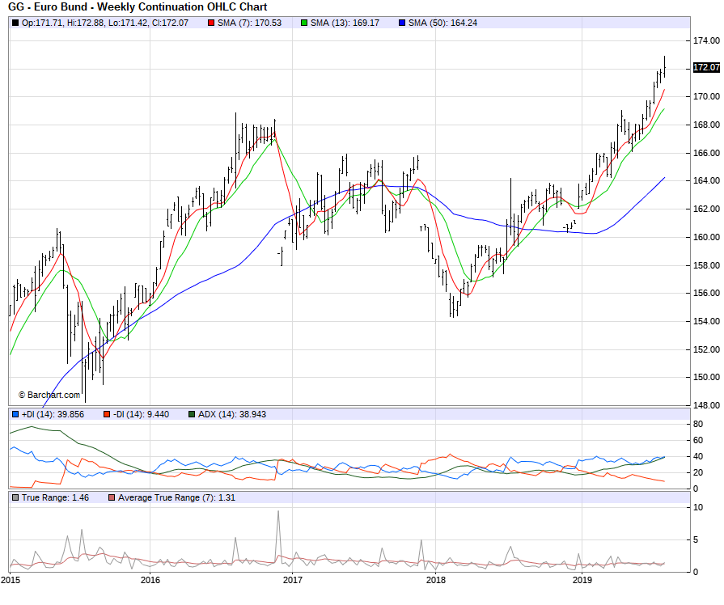Viewport: 724px width, 605px height.
Task: Click the tallest True Range spike near 2017
Action: click(x=278, y=512)
